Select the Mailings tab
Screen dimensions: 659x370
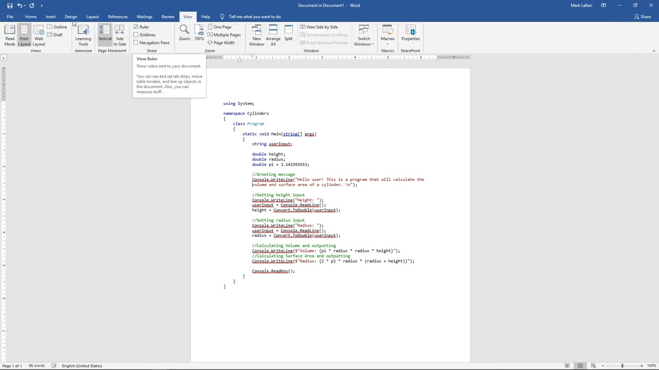[x=145, y=16]
